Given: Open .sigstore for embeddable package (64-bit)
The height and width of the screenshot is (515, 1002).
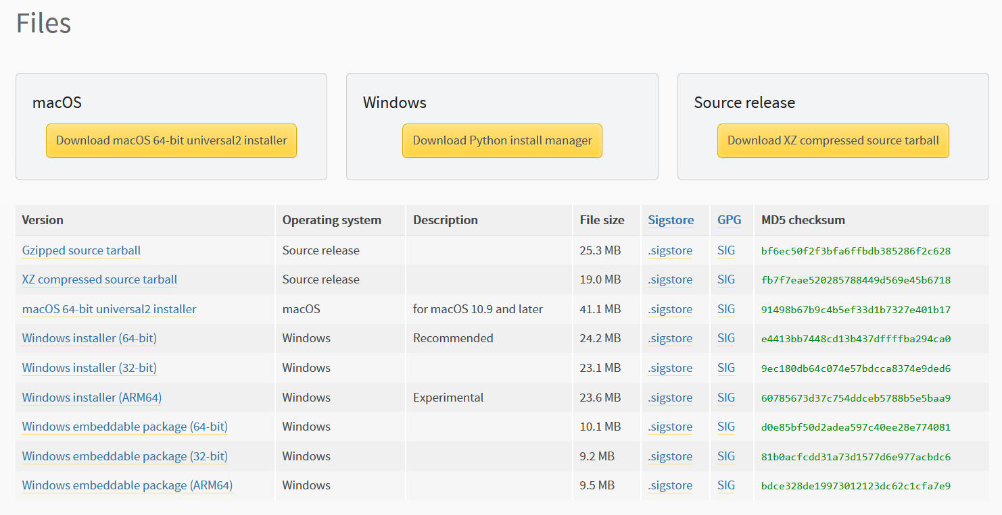Looking at the screenshot, I should tap(670, 427).
